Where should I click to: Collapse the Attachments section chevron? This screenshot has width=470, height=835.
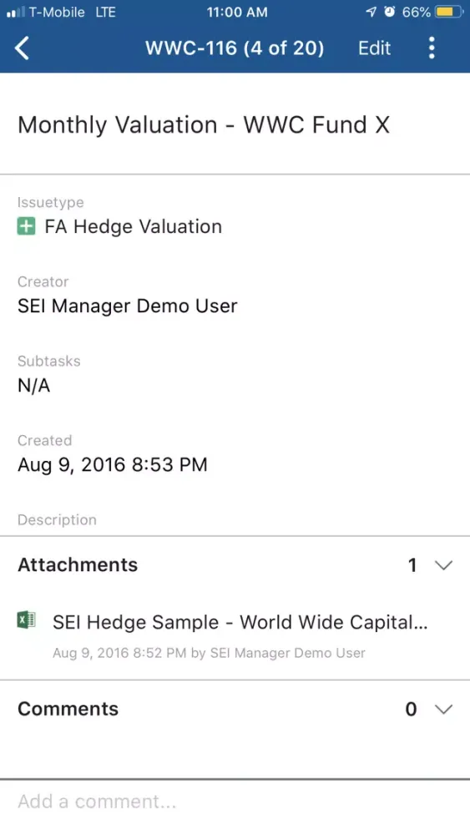(x=443, y=565)
